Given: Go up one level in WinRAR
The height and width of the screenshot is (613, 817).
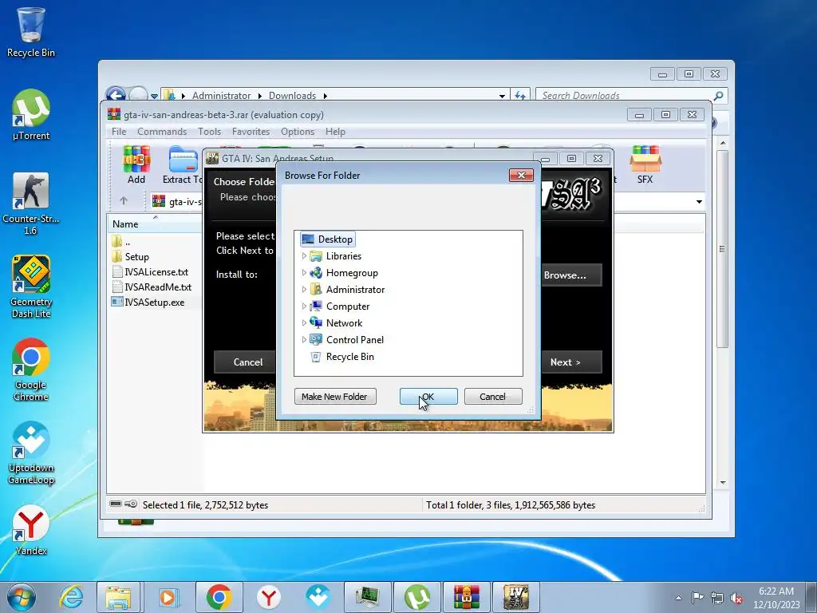Looking at the screenshot, I should click(124, 200).
